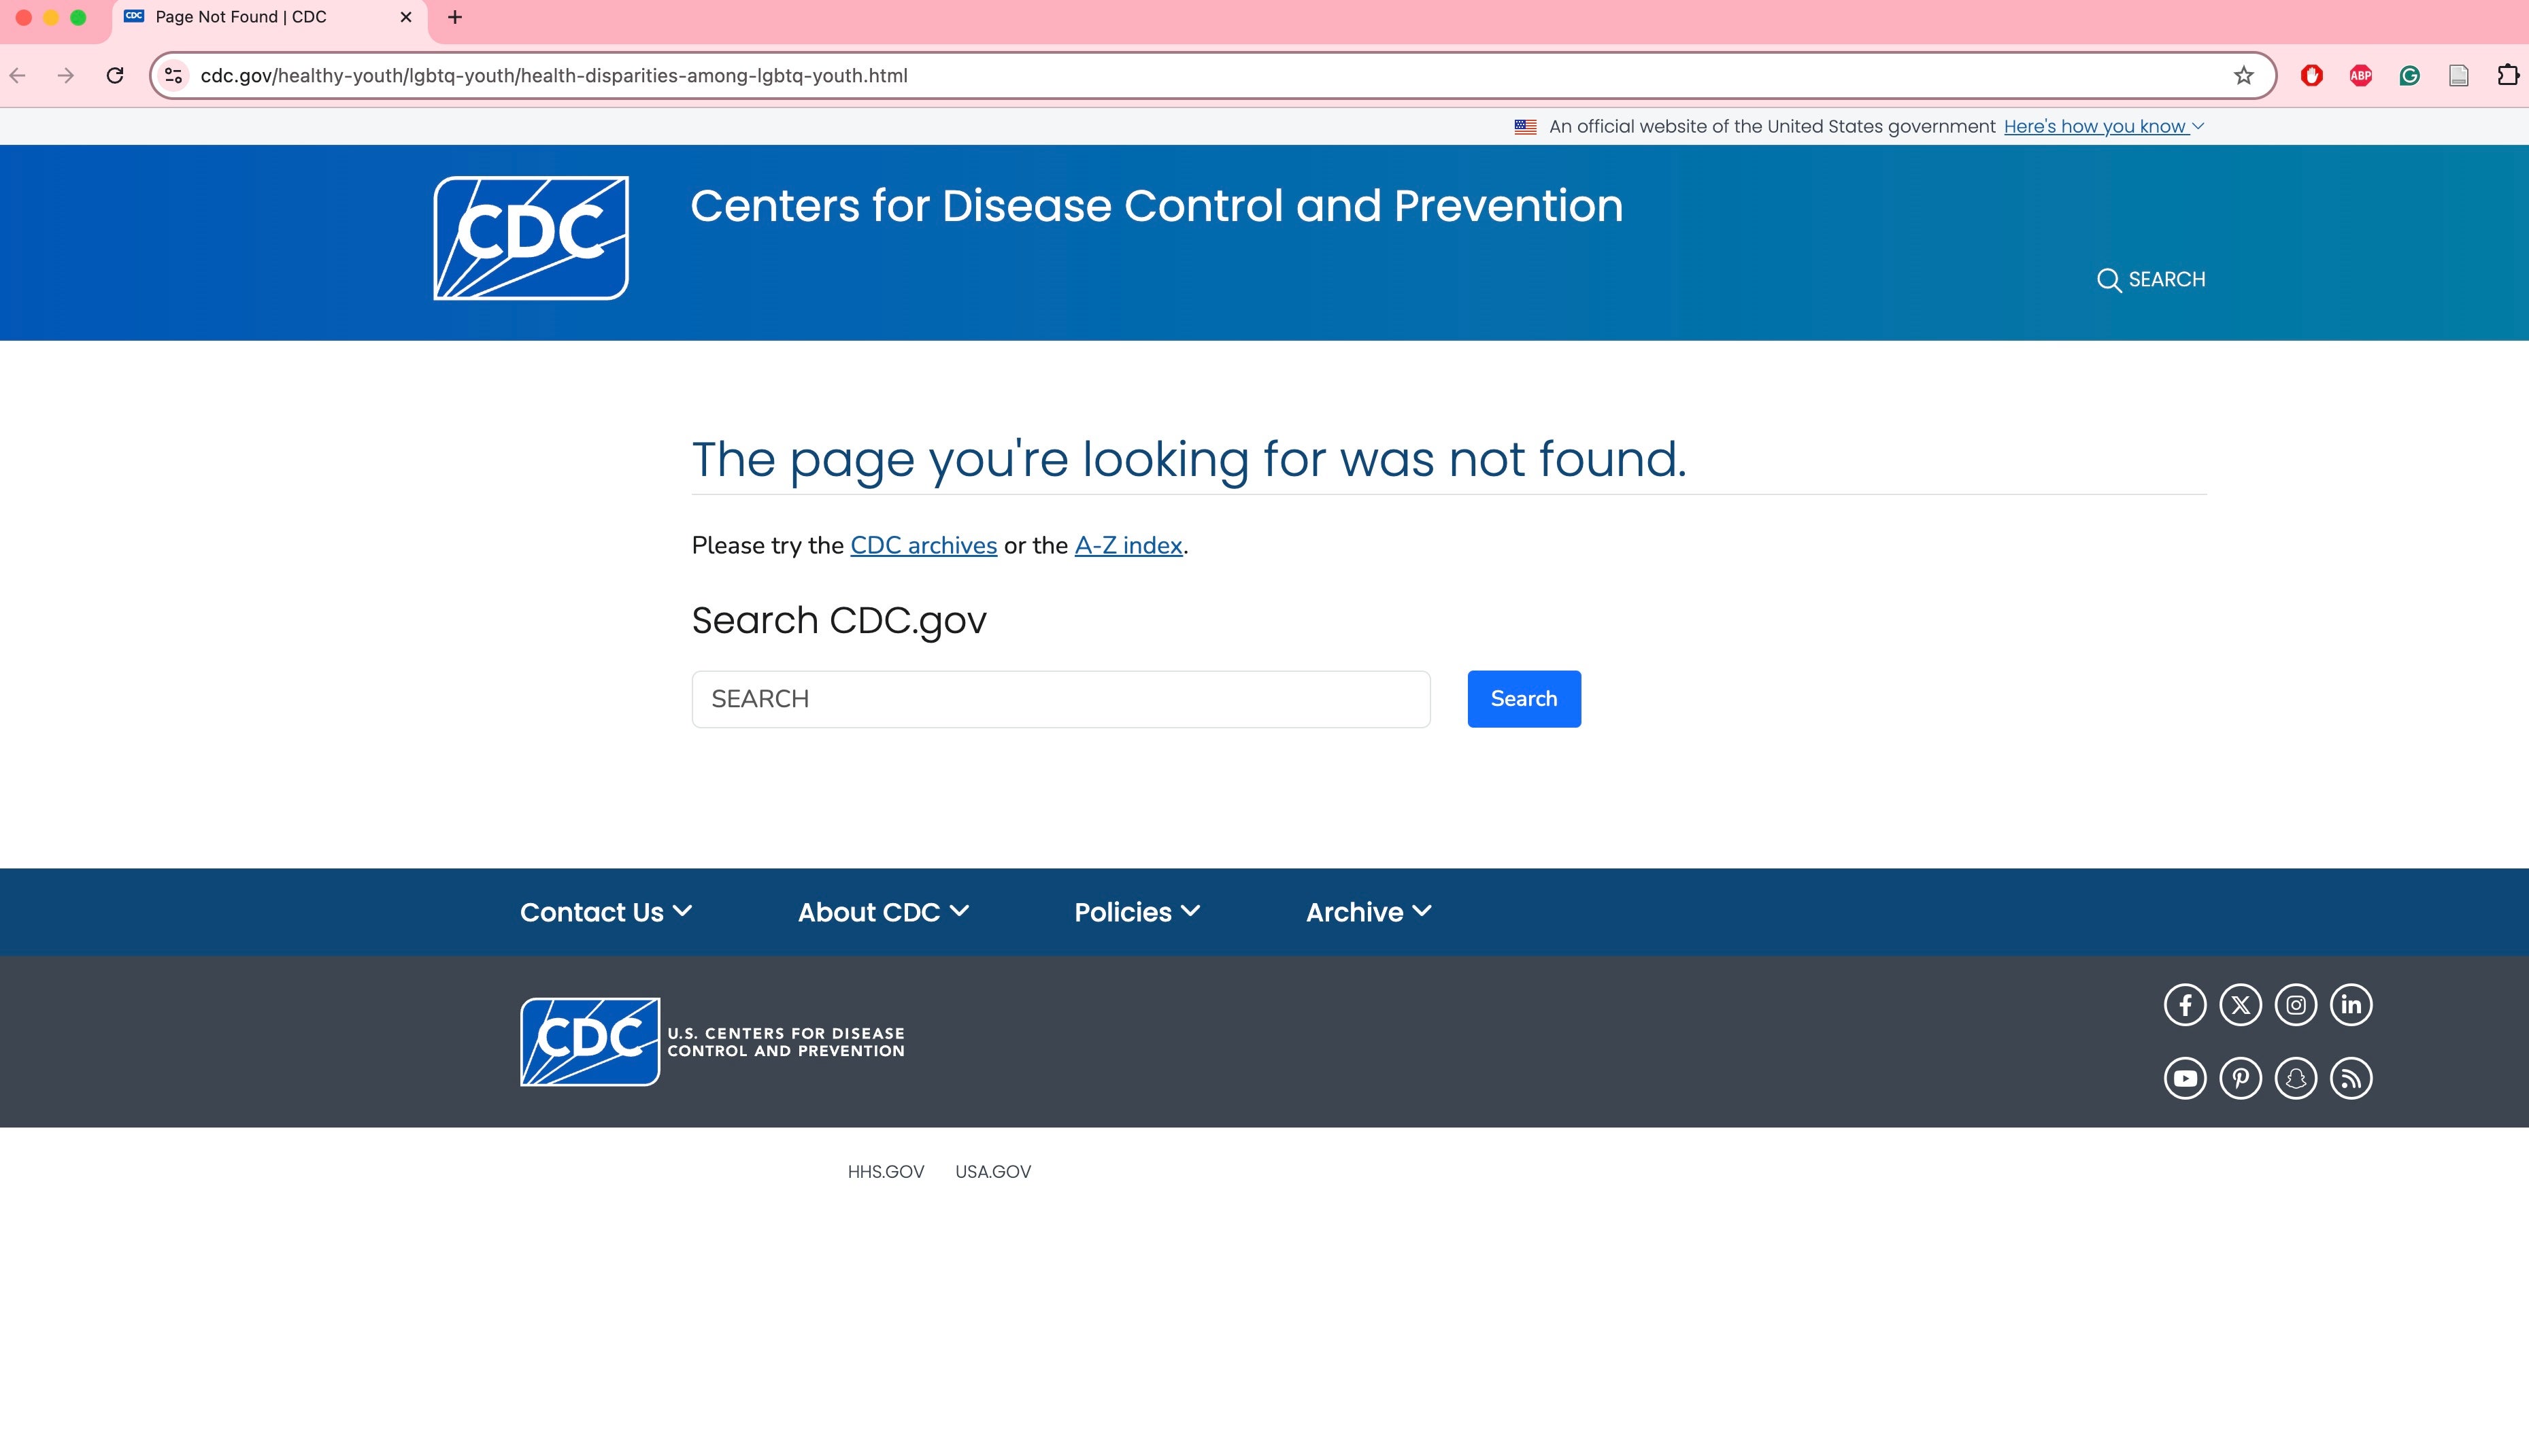The image size is (2529, 1456).
Task: Open the gray document extension icon
Action: [2459, 76]
